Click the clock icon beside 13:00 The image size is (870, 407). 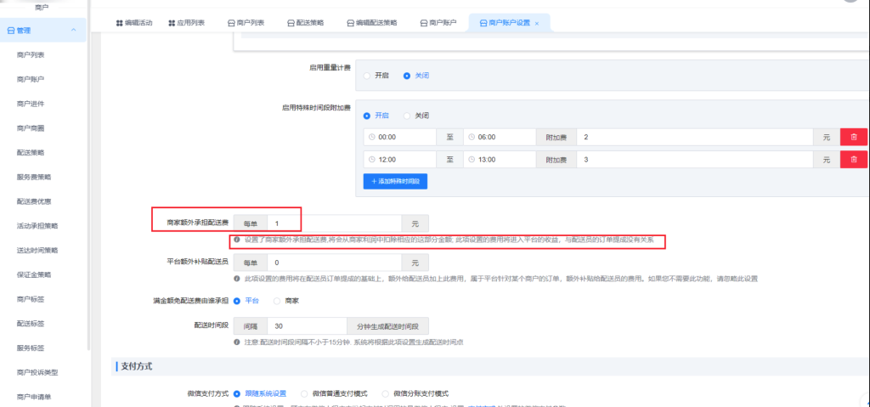click(471, 159)
